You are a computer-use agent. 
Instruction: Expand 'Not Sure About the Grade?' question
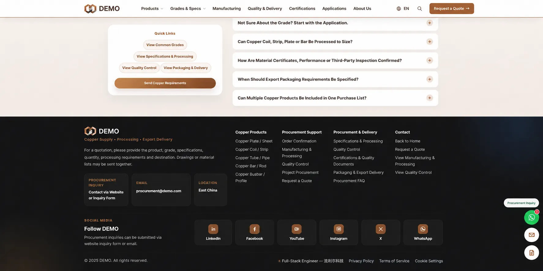tap(335, 23)
